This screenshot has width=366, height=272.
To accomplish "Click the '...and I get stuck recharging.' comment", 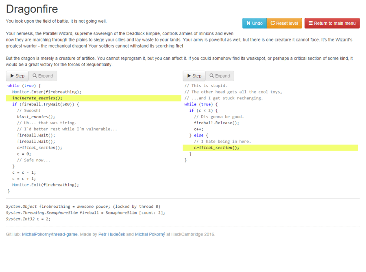I will coord(224,98).
